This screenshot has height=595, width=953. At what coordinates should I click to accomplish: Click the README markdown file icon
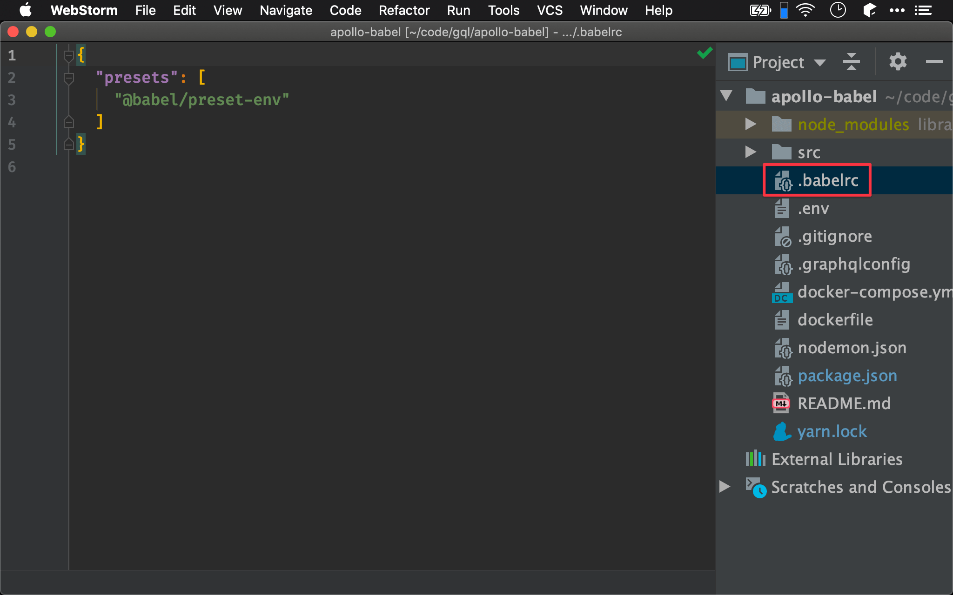[781, 403]
